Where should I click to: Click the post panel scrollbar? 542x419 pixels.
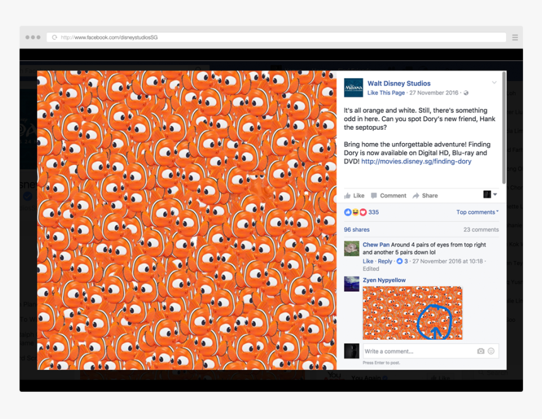point(504,128)
